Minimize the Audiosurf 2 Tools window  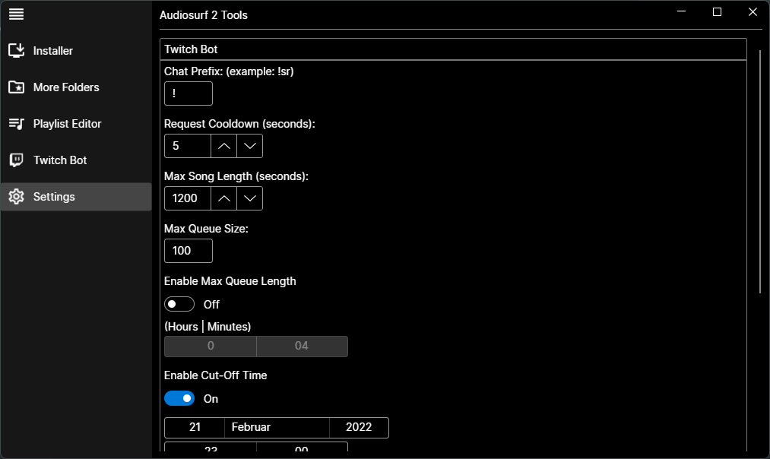coord(681,12)
